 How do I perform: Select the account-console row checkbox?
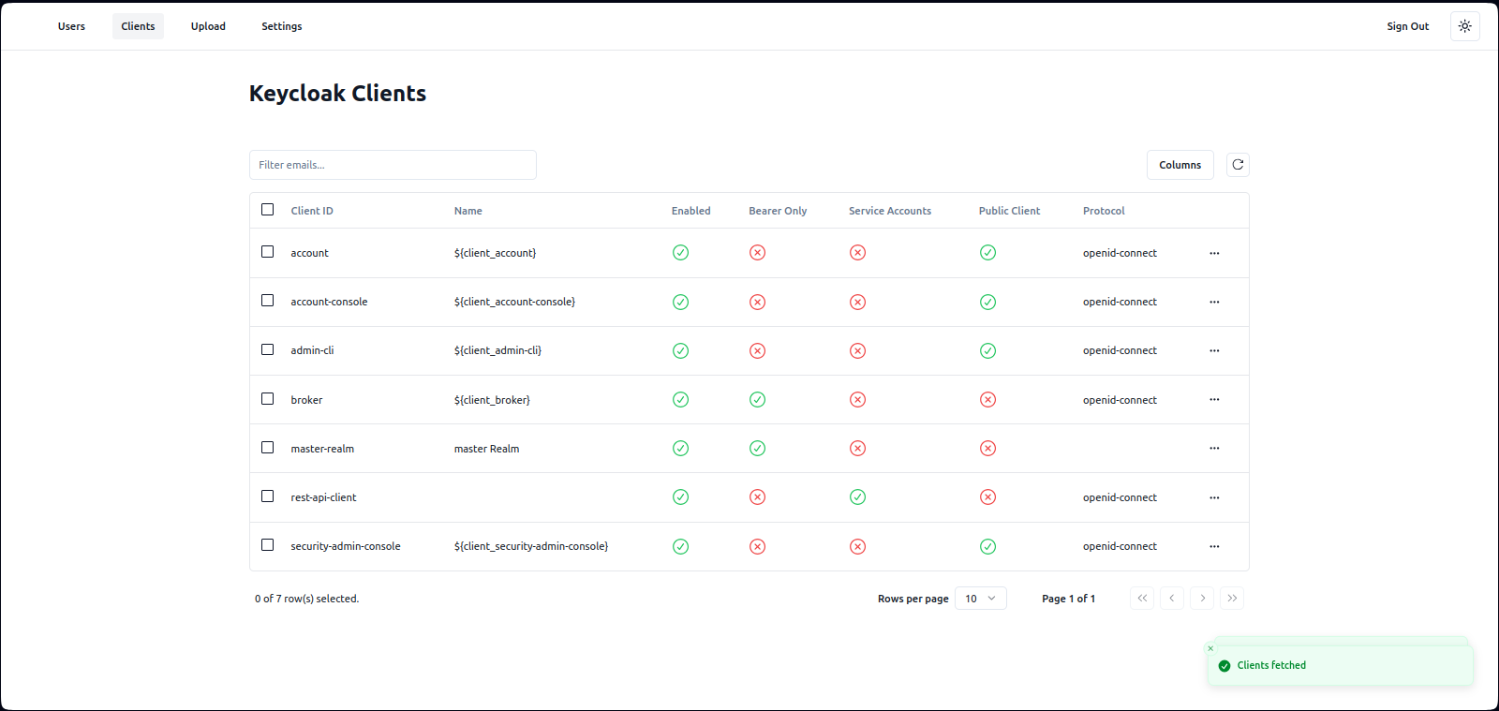268,301
